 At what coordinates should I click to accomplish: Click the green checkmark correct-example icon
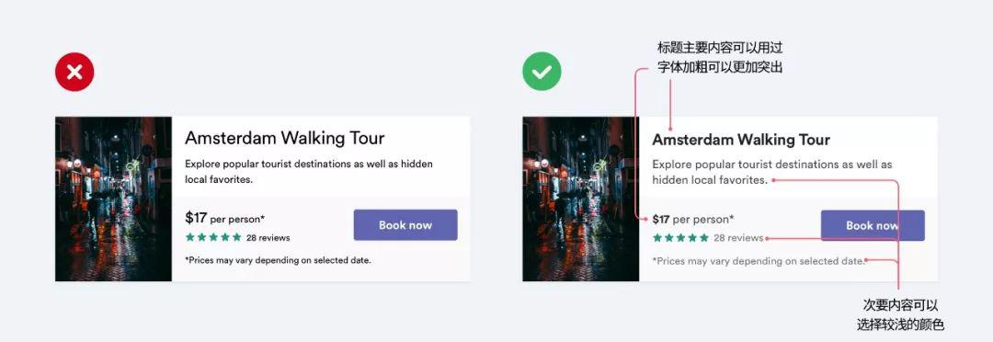click(542, 72)
